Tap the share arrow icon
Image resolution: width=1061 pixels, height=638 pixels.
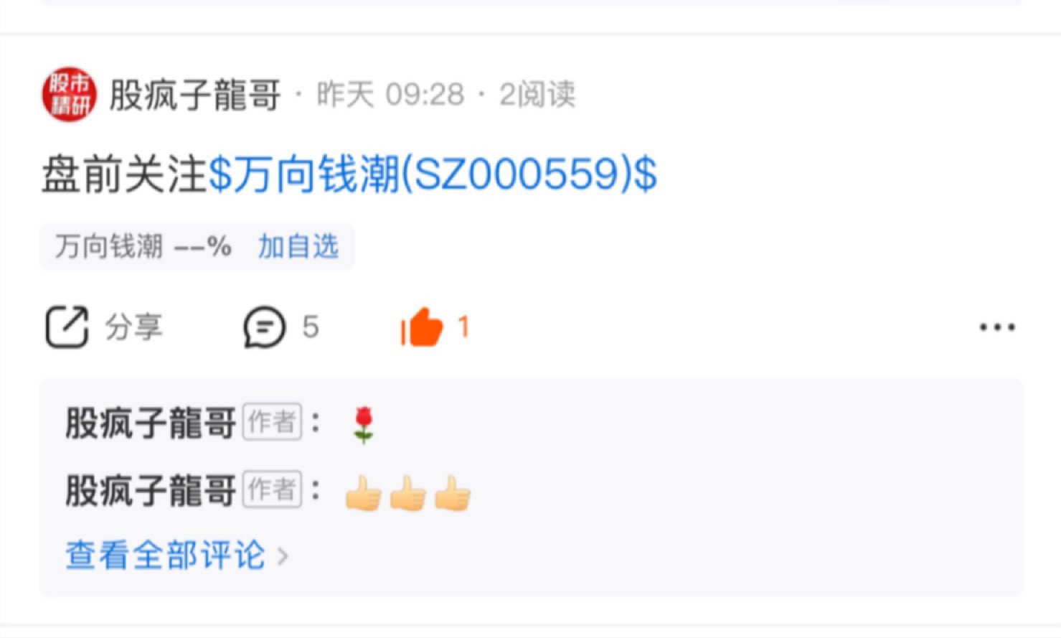67,327
